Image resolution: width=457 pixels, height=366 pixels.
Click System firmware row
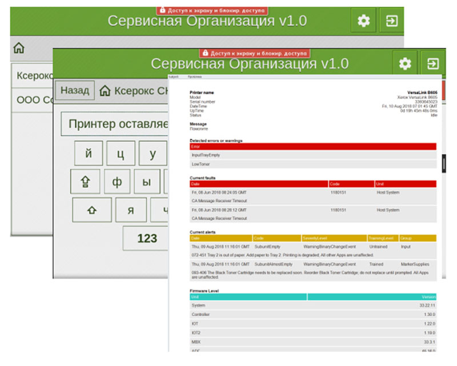click(x=313, y=305)
